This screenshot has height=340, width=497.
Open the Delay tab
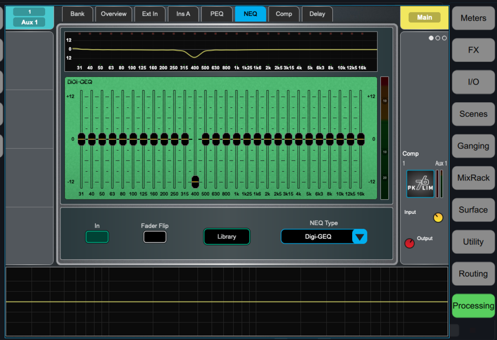click(317, 14)
